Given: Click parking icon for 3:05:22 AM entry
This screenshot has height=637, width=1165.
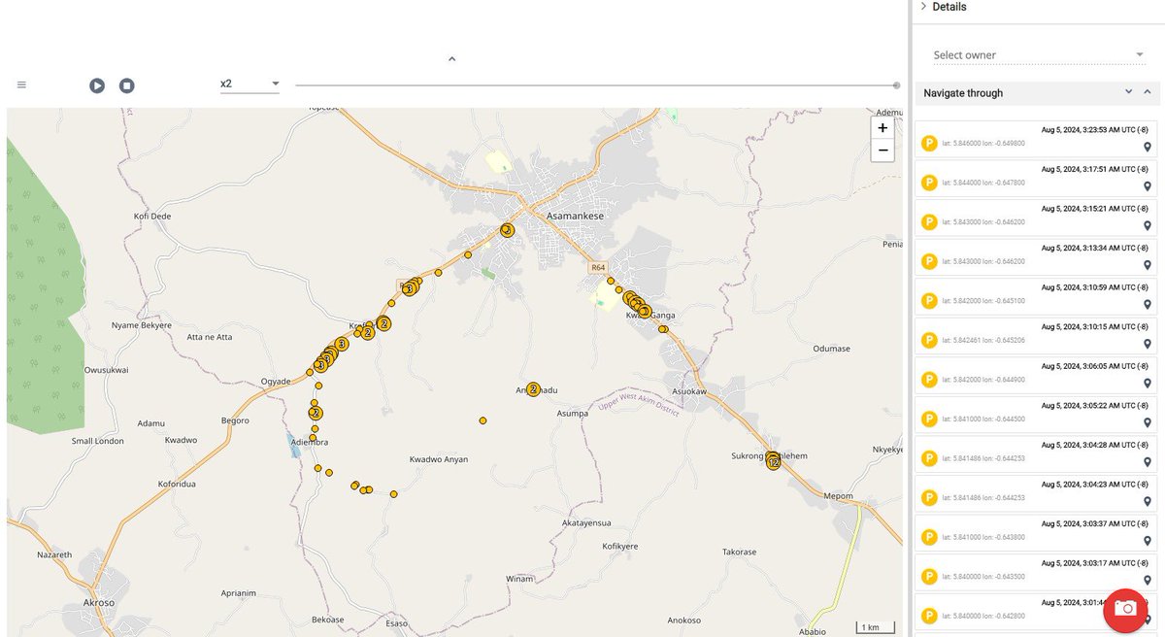Looking at the screenshot, I should 929,419.
